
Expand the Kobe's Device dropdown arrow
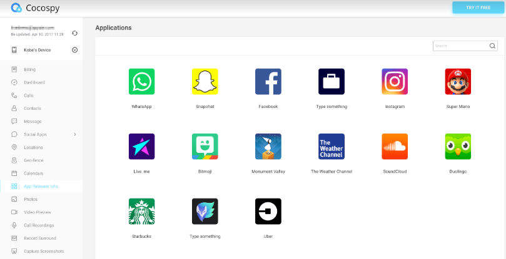click(x=75, y=50)
